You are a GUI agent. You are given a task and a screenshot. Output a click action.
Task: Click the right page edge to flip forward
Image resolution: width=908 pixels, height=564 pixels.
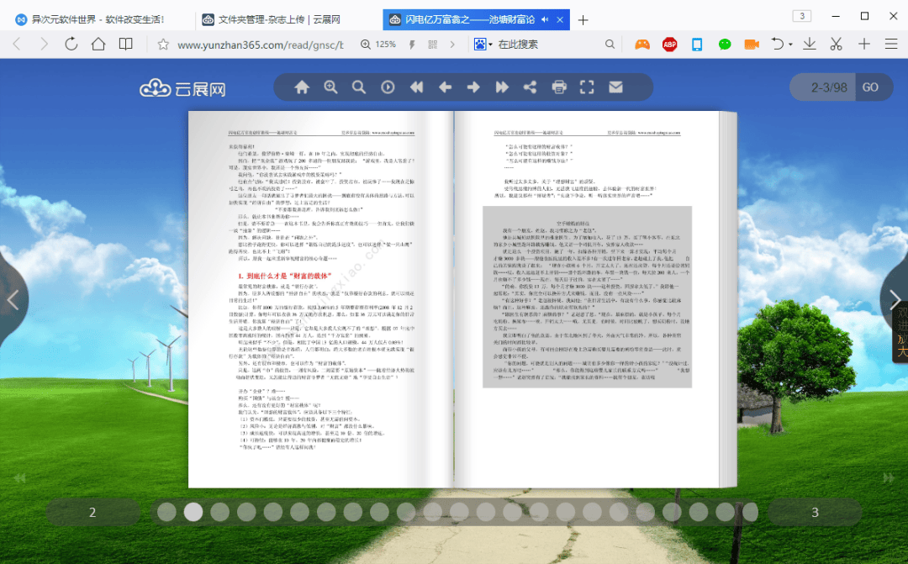(728, 299)
